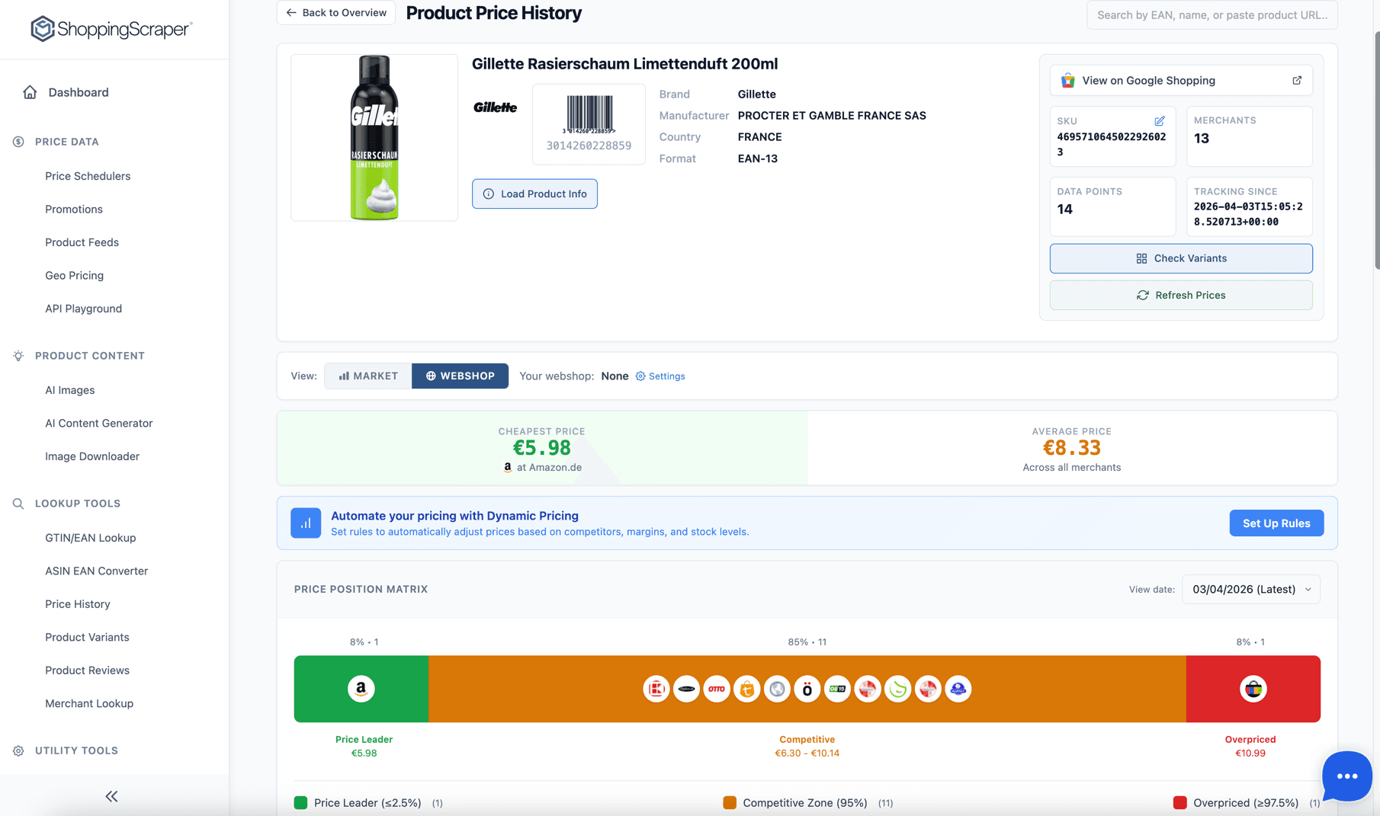Open GTIN/EAN Lookup tool

90,538
